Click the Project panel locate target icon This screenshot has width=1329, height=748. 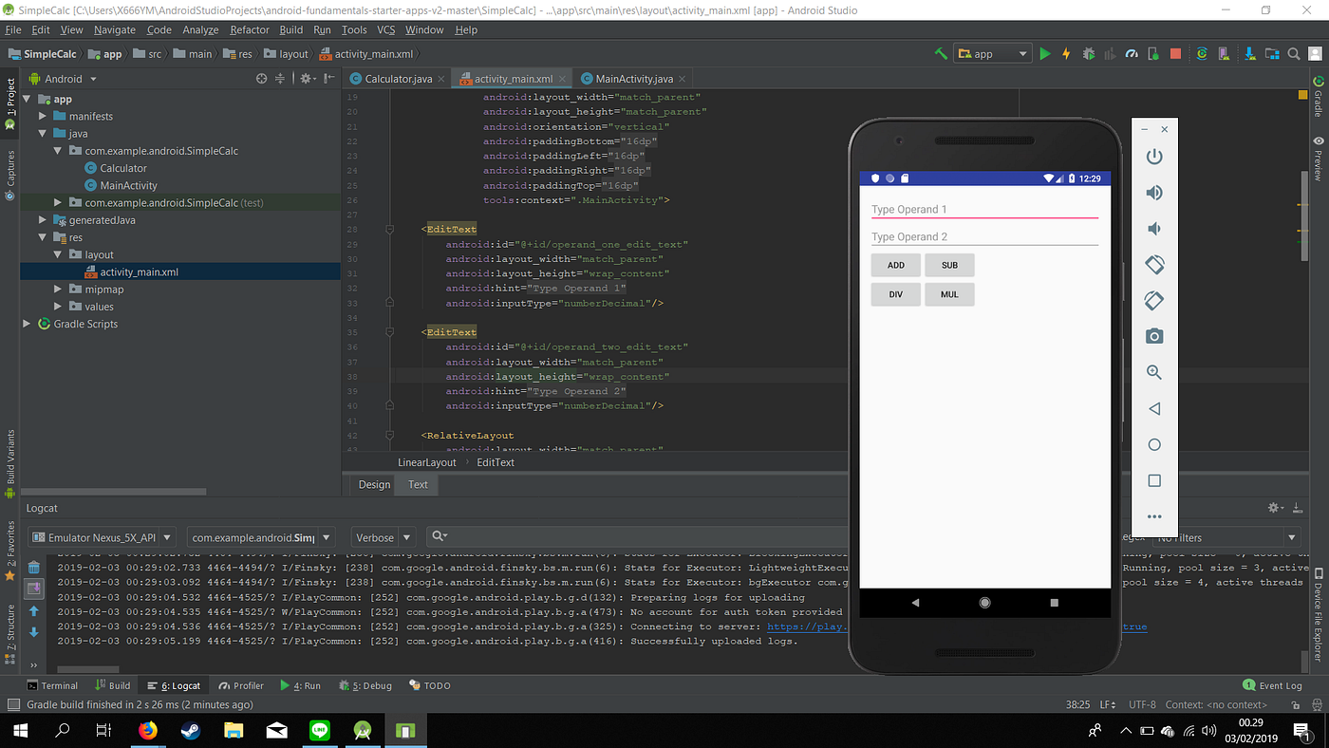point(262,79)
